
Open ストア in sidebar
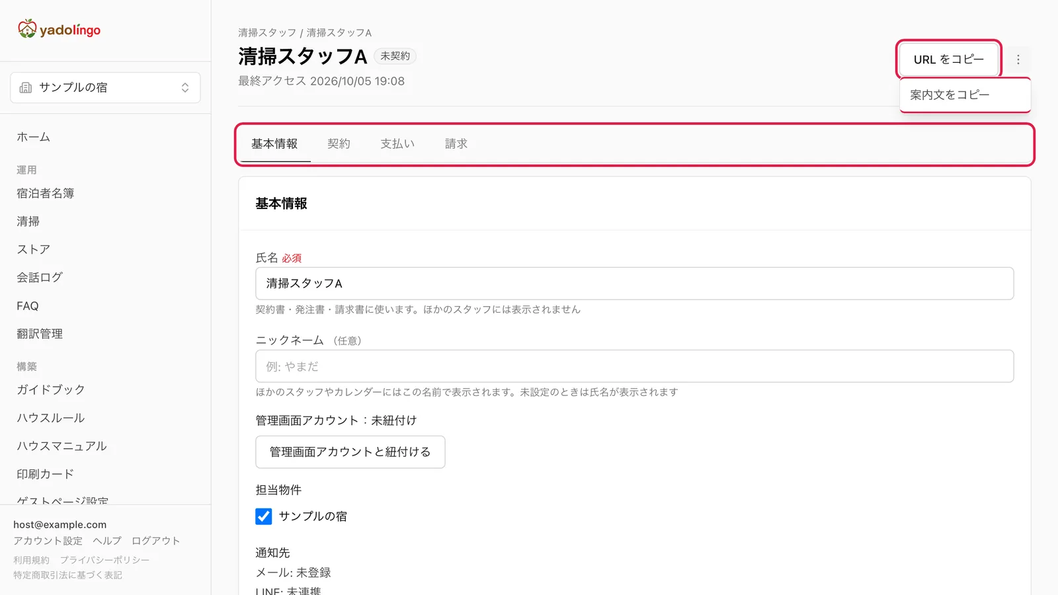[x=34, y=249]
